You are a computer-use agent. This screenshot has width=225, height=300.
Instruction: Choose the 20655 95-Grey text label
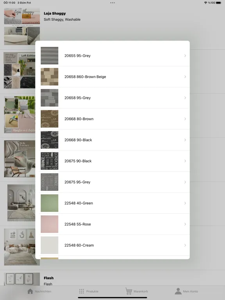[x=77, y=56]
